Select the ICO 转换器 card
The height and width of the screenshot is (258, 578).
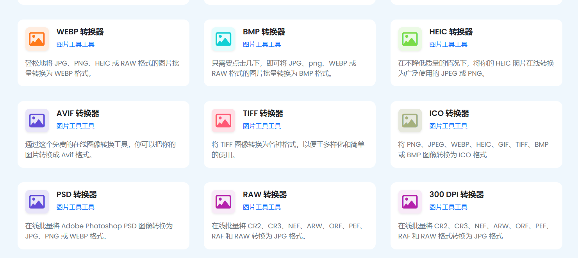click(x=476, y=134)
